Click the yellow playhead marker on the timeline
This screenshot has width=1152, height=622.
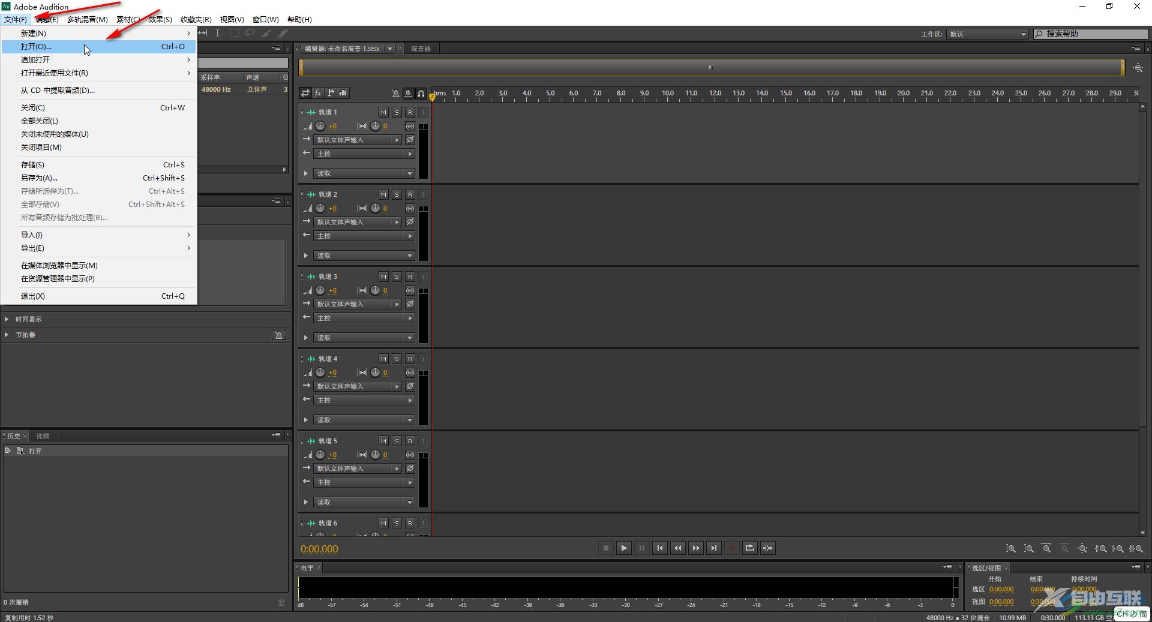tap(432, 97)
